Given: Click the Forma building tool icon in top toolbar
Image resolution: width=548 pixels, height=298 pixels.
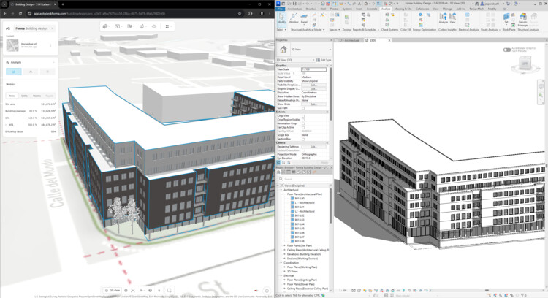Looking at the screenshot, I should pos(104,26).
